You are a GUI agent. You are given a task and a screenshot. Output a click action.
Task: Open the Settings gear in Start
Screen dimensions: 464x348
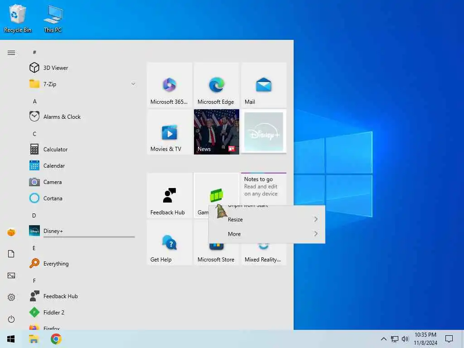pyautogui.click(x=11, y=297)
